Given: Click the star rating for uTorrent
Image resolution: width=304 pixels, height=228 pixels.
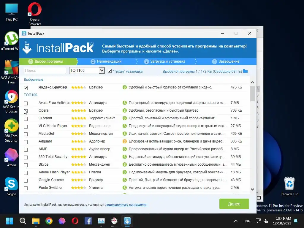Looking at the screenshot, I should [x=78, y=118].
